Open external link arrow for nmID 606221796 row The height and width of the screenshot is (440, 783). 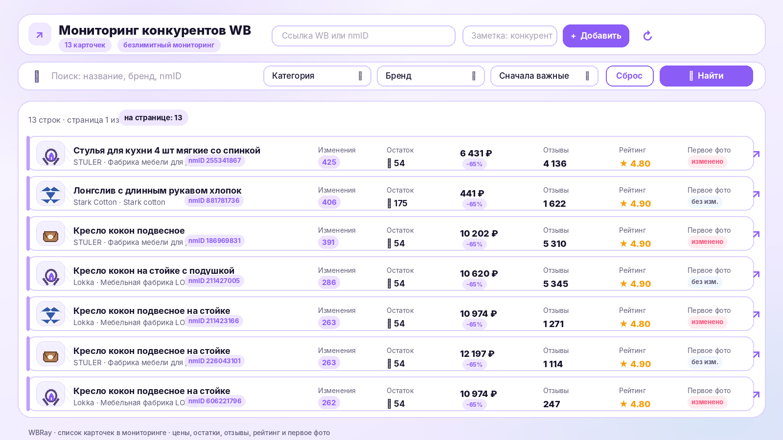coord(756,395)
